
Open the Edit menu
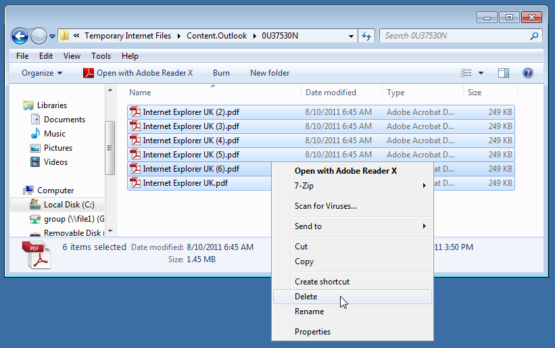coord(46,56)
